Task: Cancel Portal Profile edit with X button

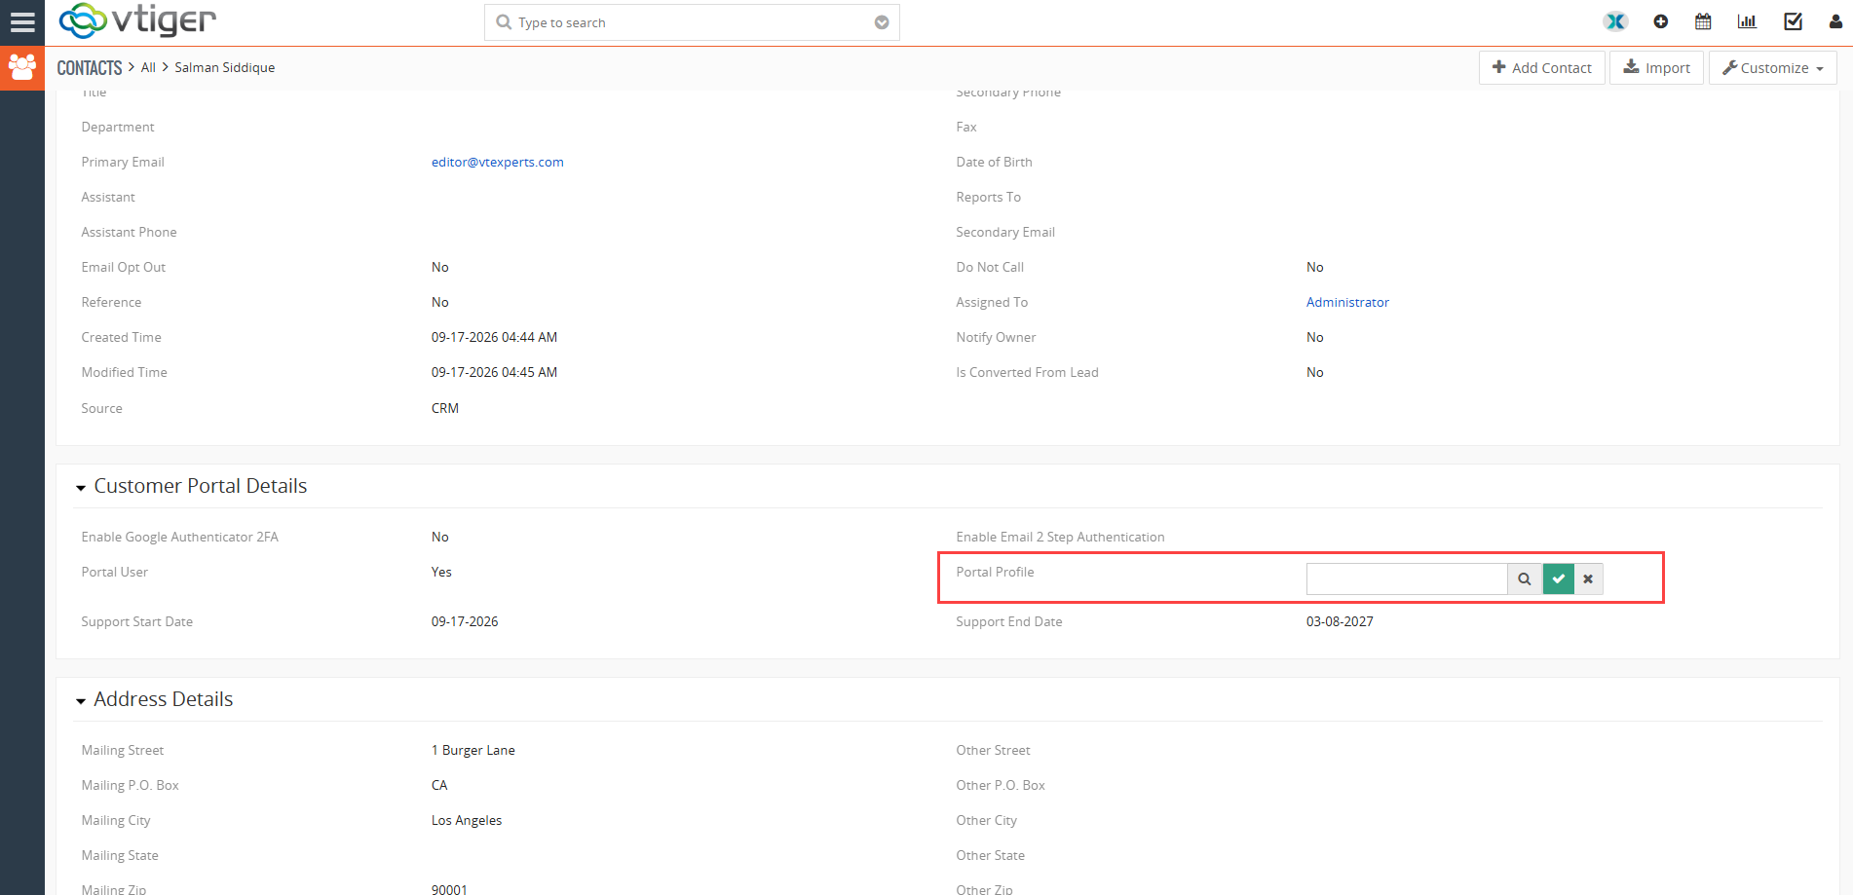Action: pos(1588,578)
